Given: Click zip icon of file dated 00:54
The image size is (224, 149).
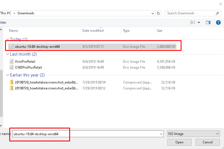Looking at the screenshot, I should click(x=12, y=82).
